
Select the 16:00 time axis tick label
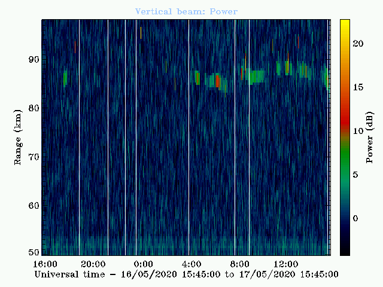tap(45, 264)
